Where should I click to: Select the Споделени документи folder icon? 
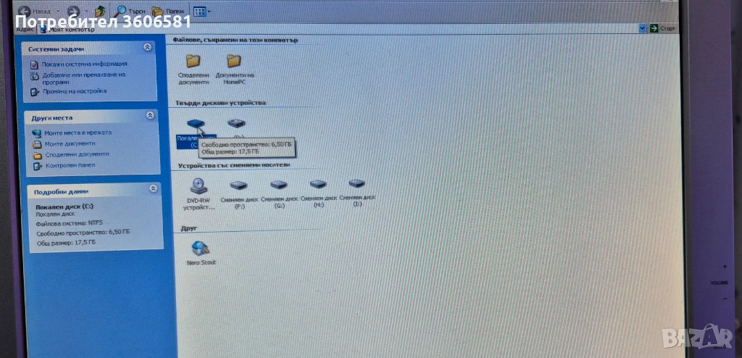pyautogui.click(x=193, y=62)
